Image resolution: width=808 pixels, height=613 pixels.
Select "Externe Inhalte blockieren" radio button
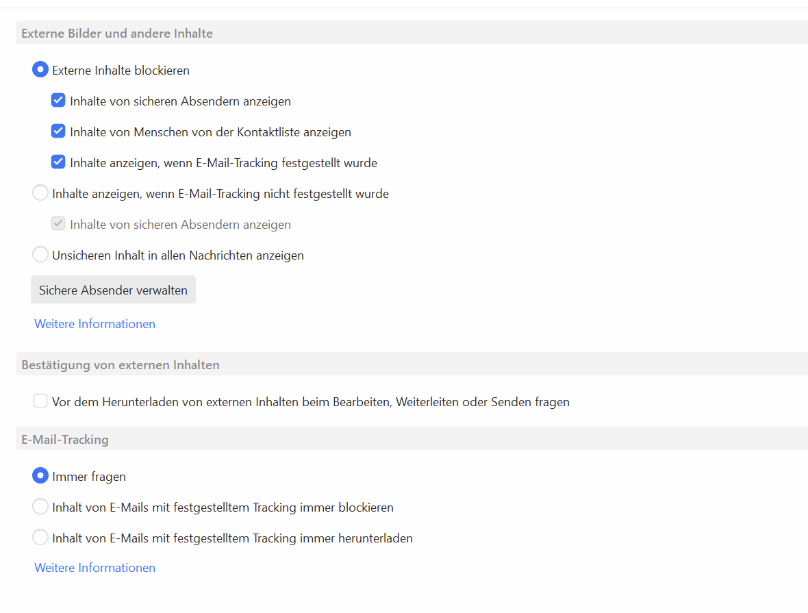pos(40,70)
